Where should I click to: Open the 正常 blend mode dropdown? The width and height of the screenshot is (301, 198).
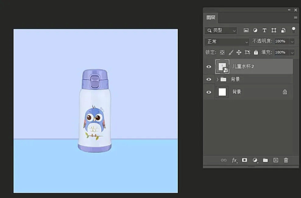(227, 42)
